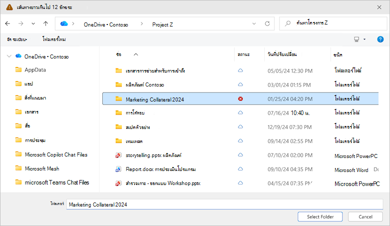Image resolution: width=390 pixels, height=226 pixels.
Task: Click cloud icon for 05/05/24 folder
Action: point(241,70)
